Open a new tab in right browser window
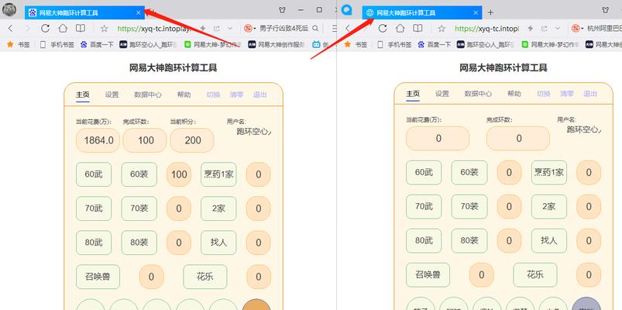Image resolution: width=622 pixels, height=310 pixels. click(x=490, y=12)
